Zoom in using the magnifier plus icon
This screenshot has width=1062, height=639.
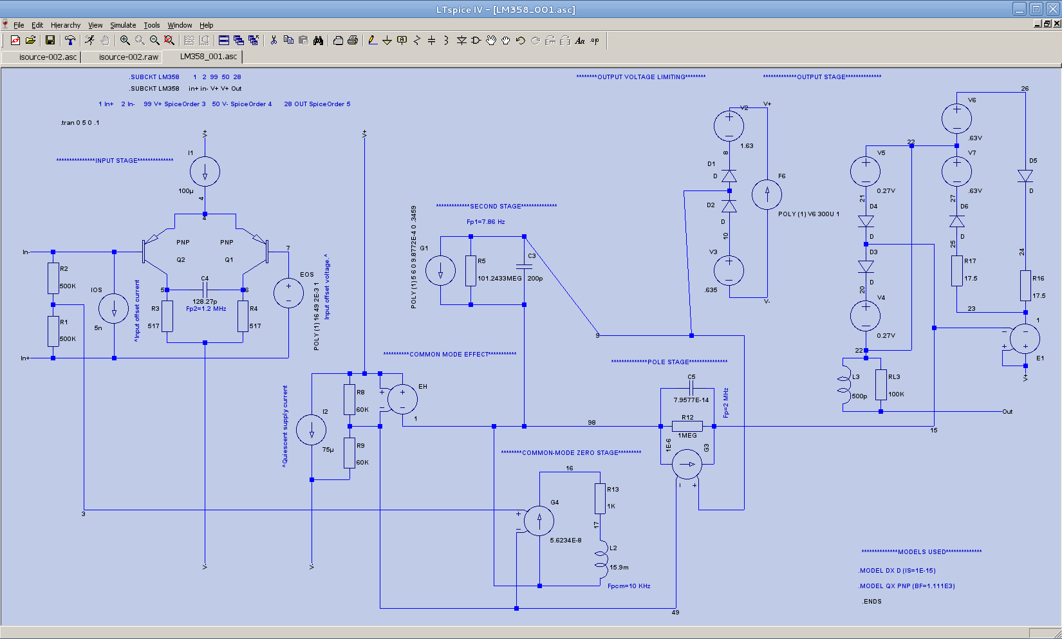coord(125,40)
